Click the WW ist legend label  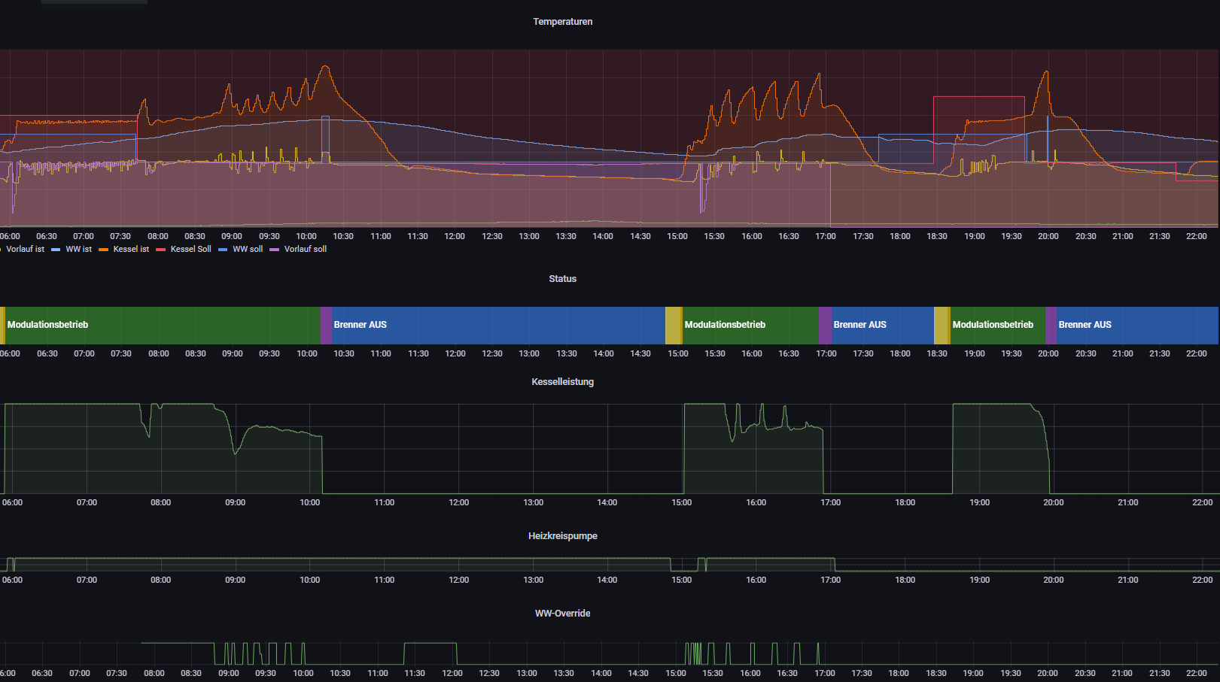[x=78, y=249]
